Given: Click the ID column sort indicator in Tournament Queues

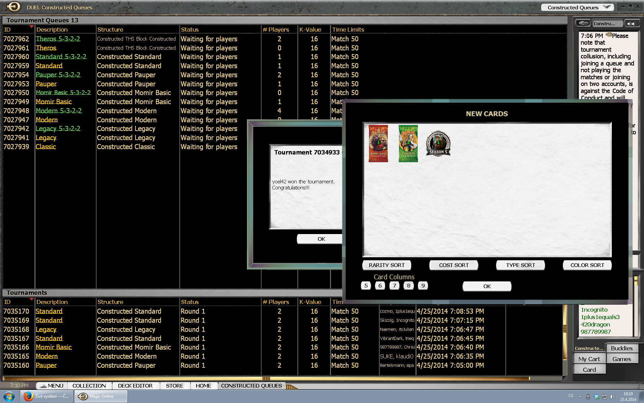Looking at the screenshot, I should pyautogui.click(x=32, y=27).
